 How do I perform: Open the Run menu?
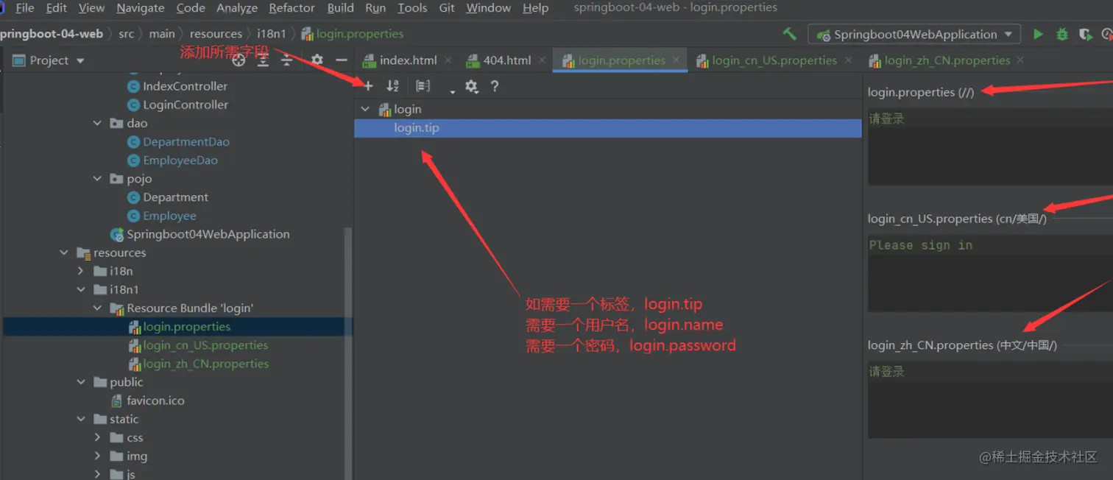click(x=375, y=8)
